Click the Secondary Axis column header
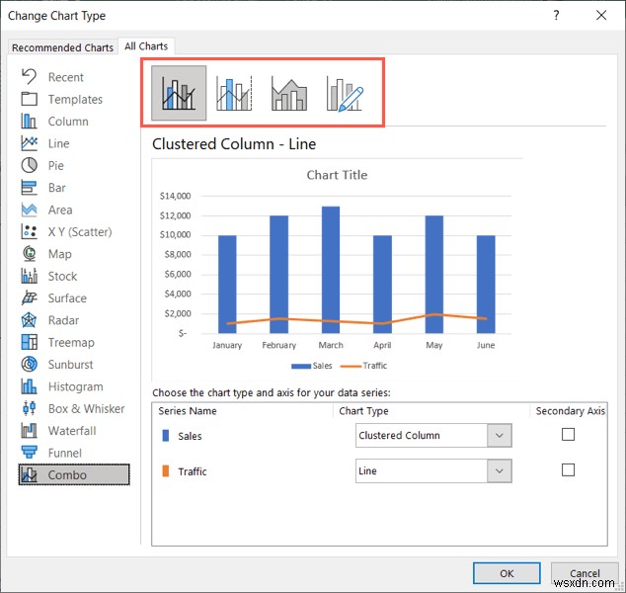Image resolution: width=626 pixels, height=593 pixels. coord(571,411)
